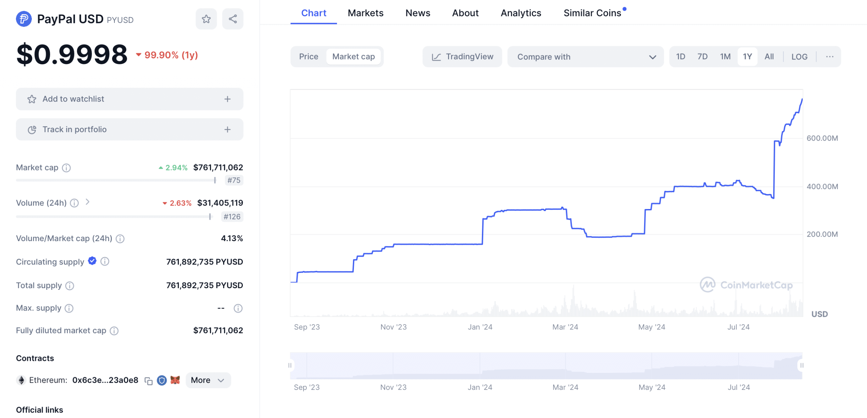Open the Markets tab

(x=365, y=13)
